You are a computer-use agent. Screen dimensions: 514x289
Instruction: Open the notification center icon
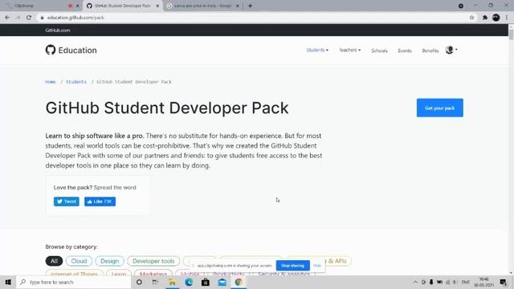point(504,282)
